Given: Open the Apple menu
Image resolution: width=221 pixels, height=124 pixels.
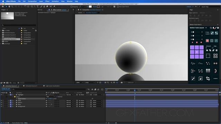Looking at the screenshot, I should point(3,1).
